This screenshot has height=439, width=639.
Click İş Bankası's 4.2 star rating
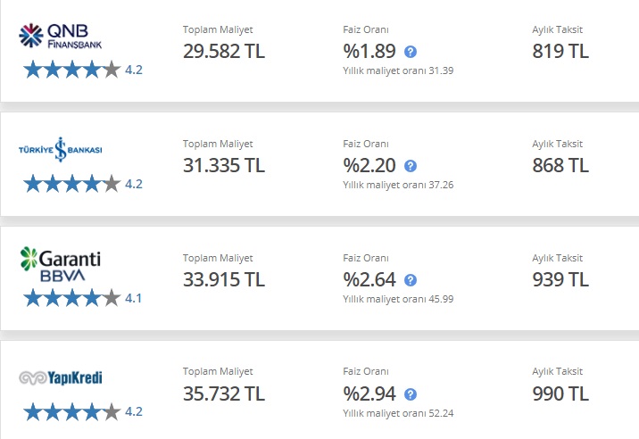tap(83, 184)
